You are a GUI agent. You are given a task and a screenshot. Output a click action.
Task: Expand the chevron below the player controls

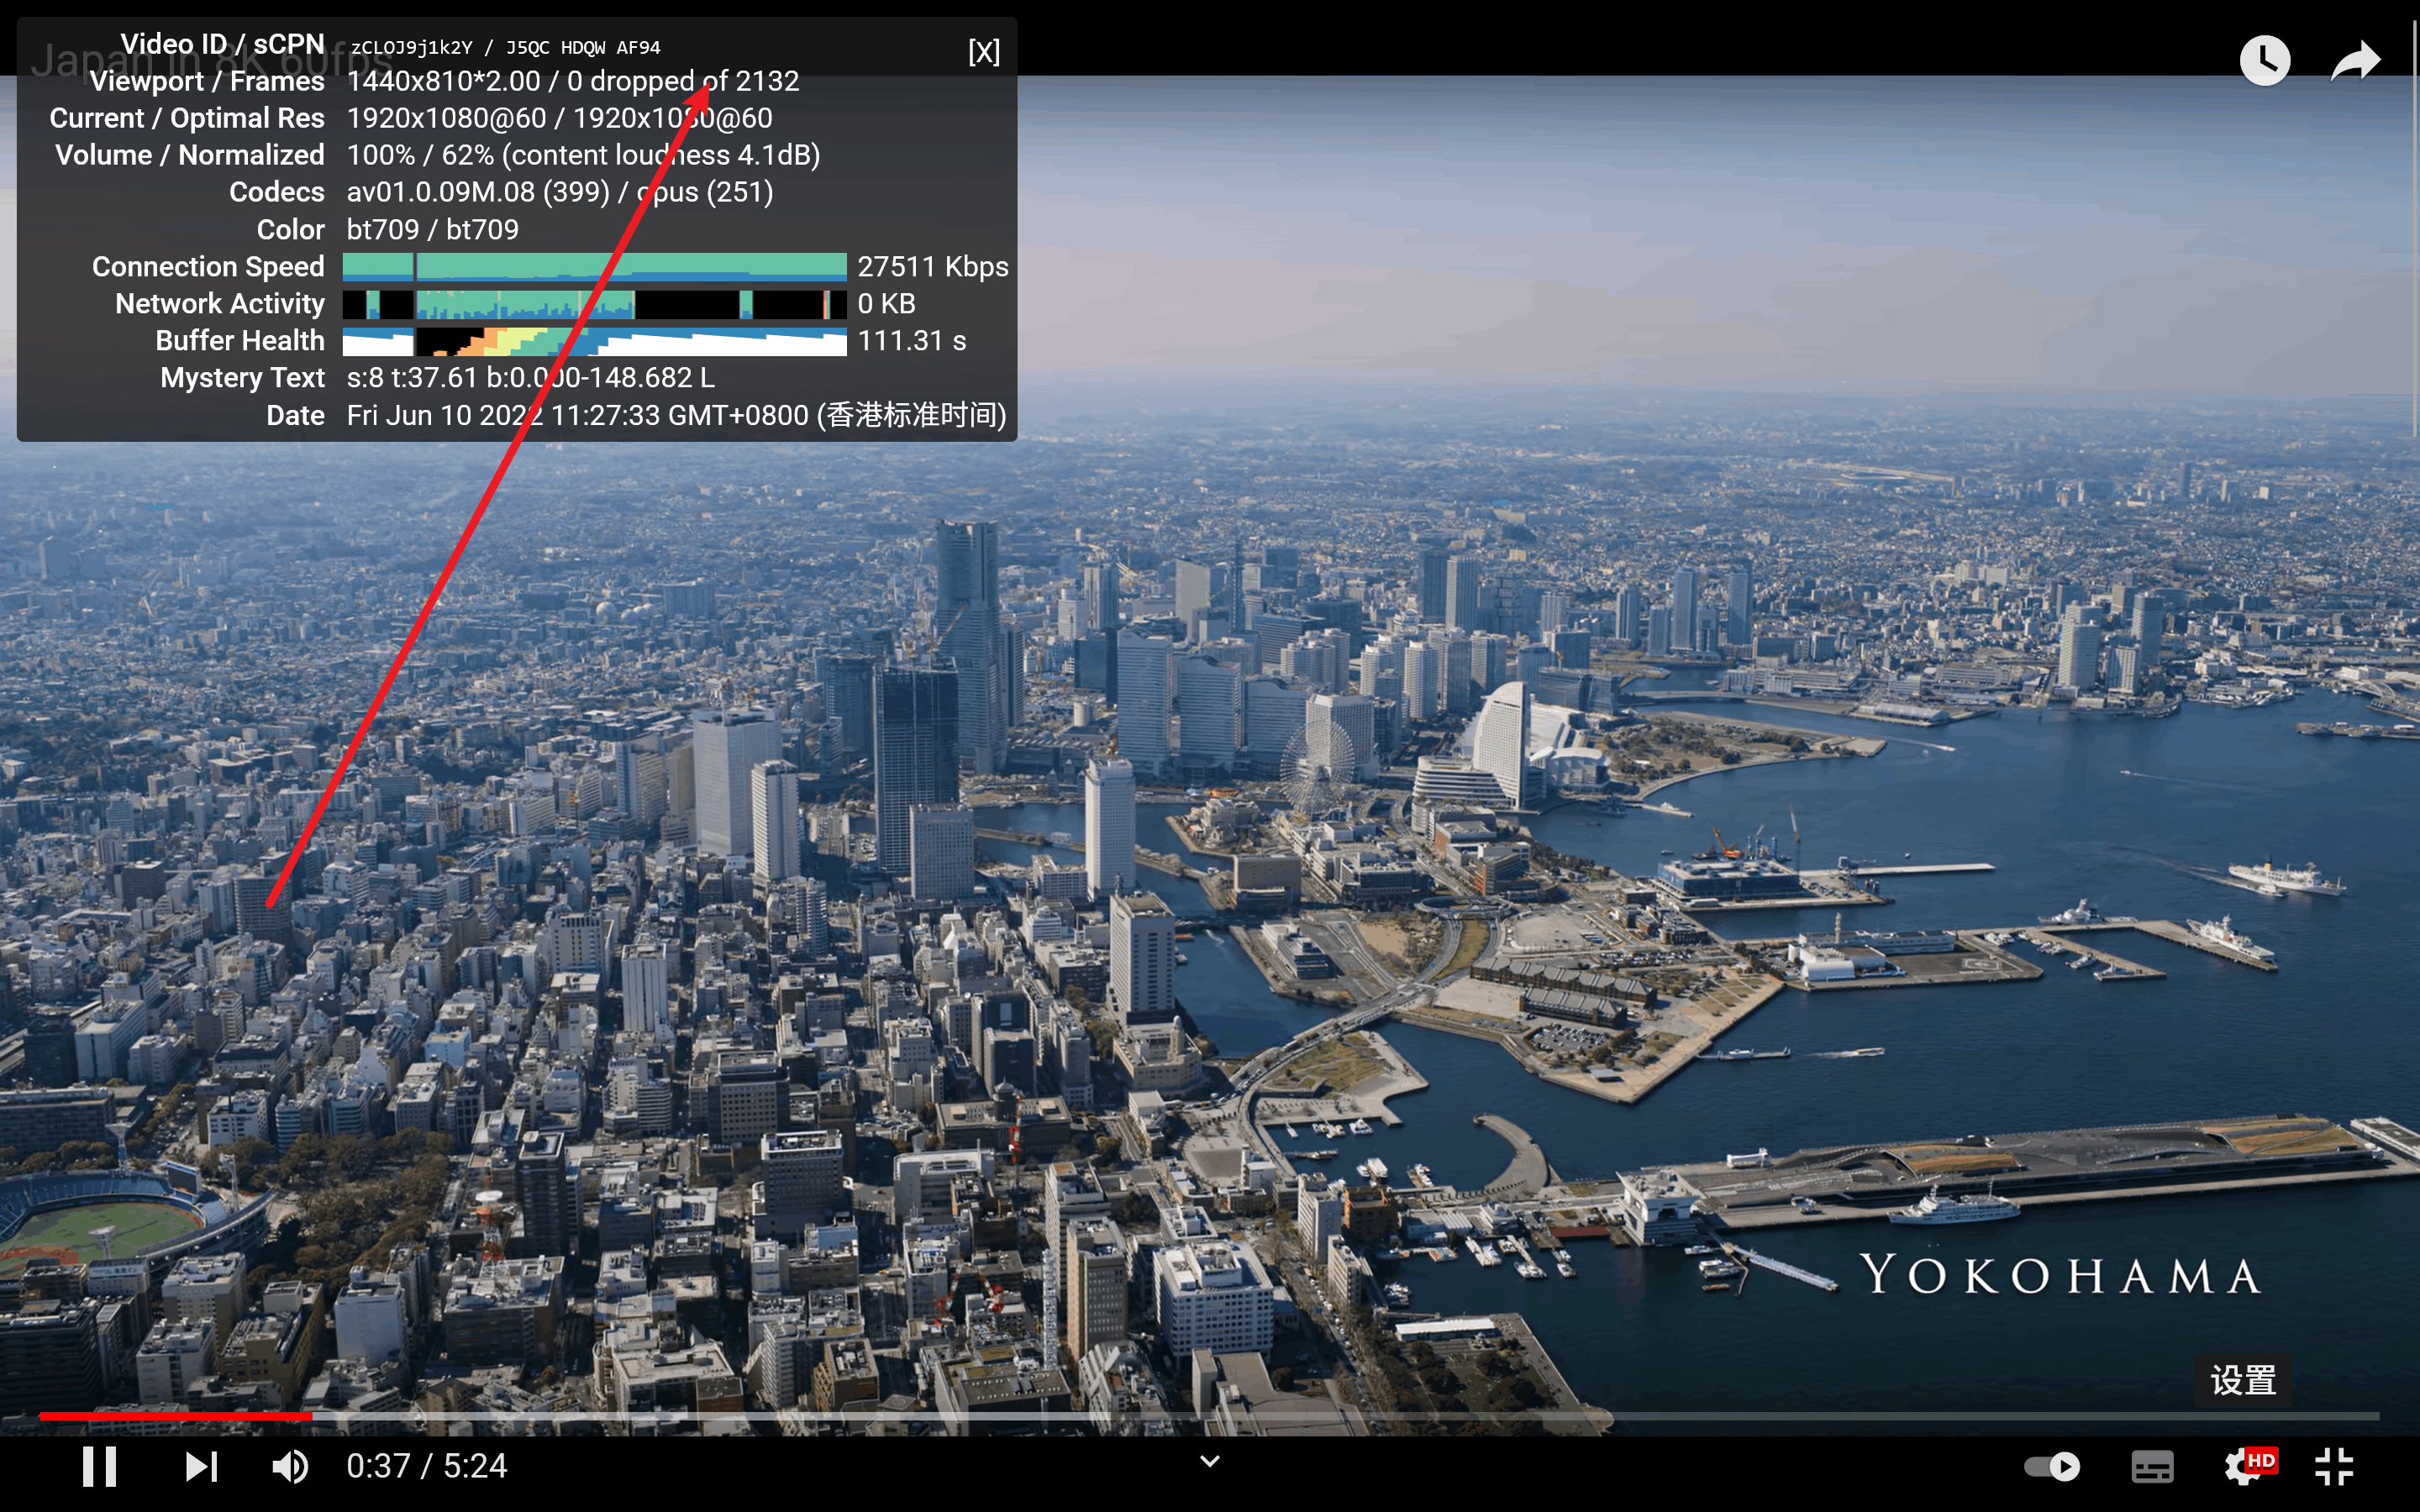coord(1209,1461)
